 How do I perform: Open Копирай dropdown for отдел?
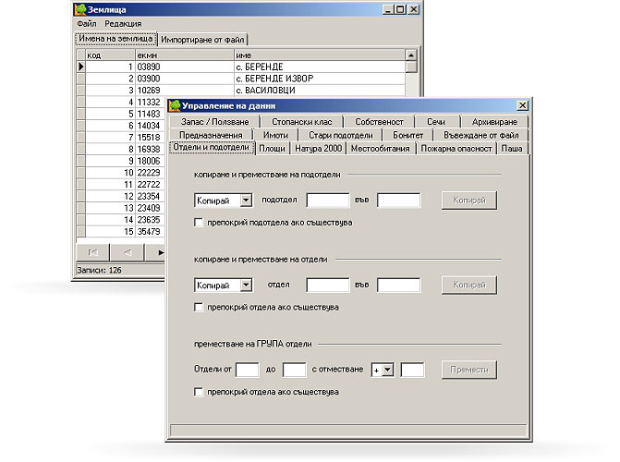coord(246,285)
